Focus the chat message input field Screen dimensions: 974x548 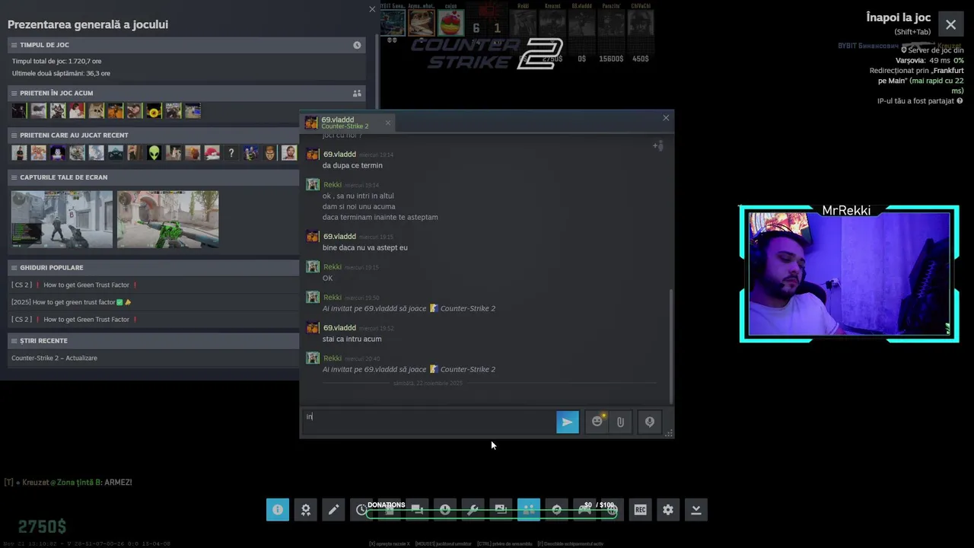(x=428, y=422)
